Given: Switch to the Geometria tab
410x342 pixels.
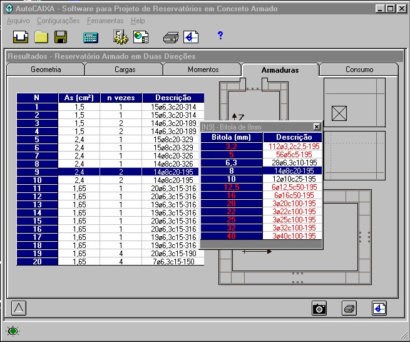Looking at the screenshot, I should point(46,70).
